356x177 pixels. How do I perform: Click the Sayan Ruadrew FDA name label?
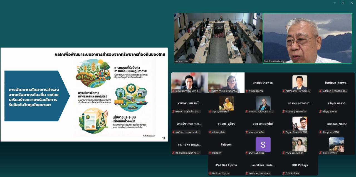pyautogui.click(x=296, y=132)
